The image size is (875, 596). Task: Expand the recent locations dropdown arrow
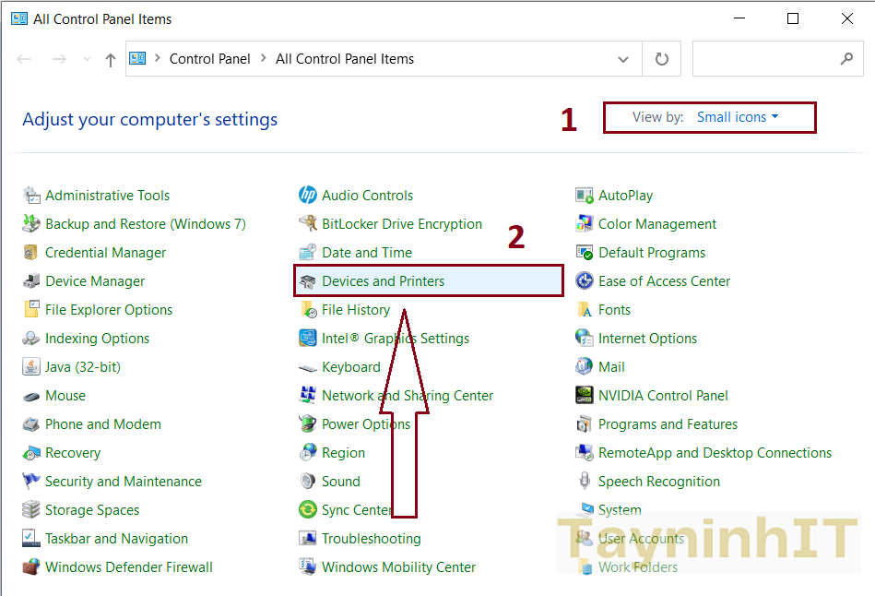(88, 59)
